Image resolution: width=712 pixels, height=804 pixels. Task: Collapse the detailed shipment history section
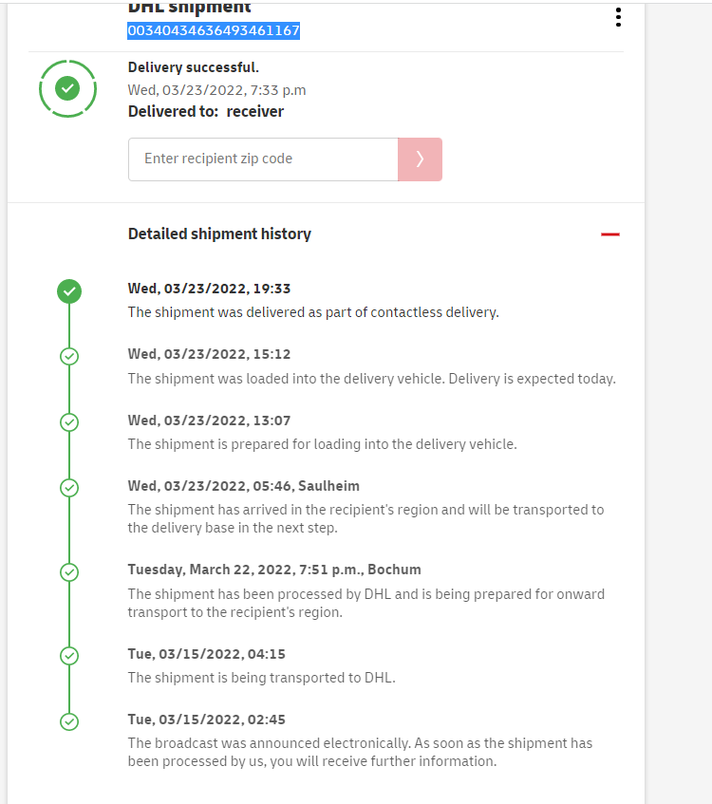610,234
